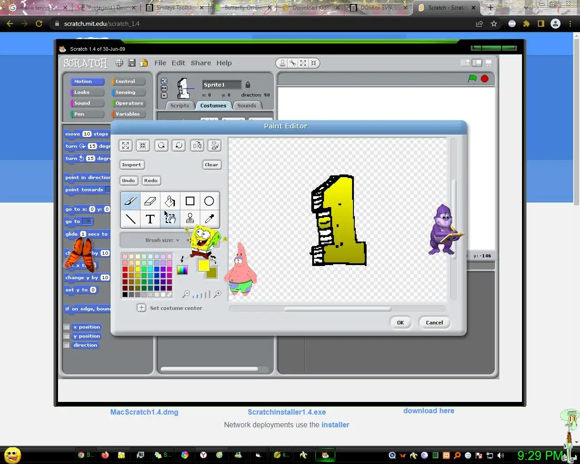
Task: Select the Eyedropper tool
Action: (x=209, y=219)
